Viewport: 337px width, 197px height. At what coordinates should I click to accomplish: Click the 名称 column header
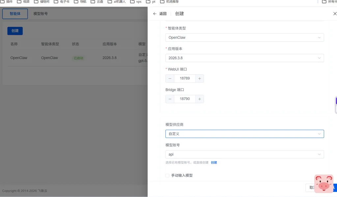coord(14,44)
